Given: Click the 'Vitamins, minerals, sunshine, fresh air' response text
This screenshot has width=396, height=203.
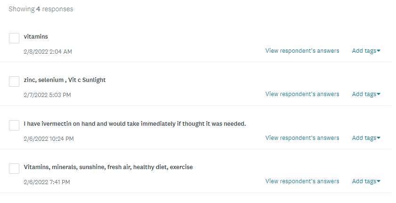Looking at the screenshot, I should (108, 167).
